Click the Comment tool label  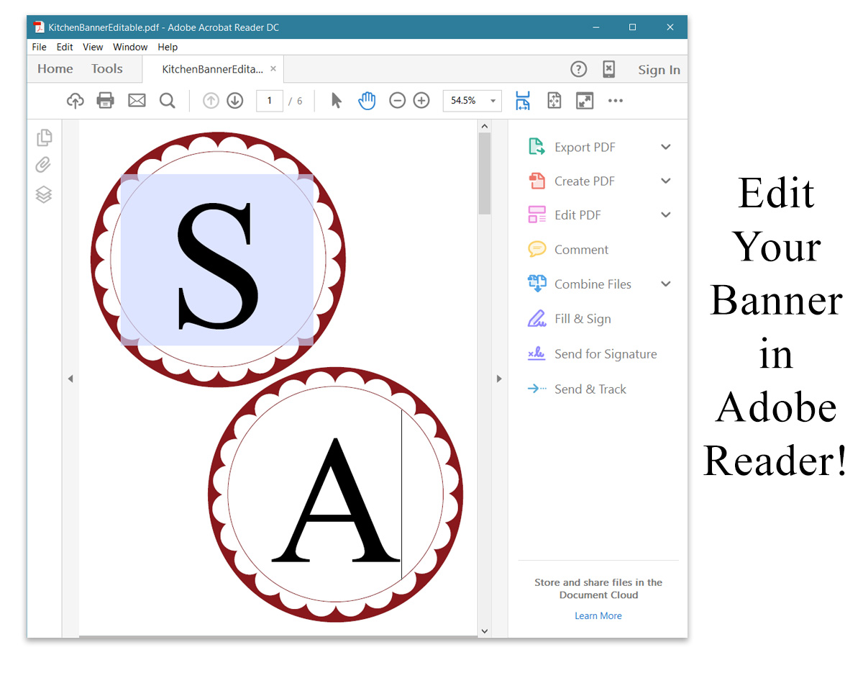(x=581, y=250)
